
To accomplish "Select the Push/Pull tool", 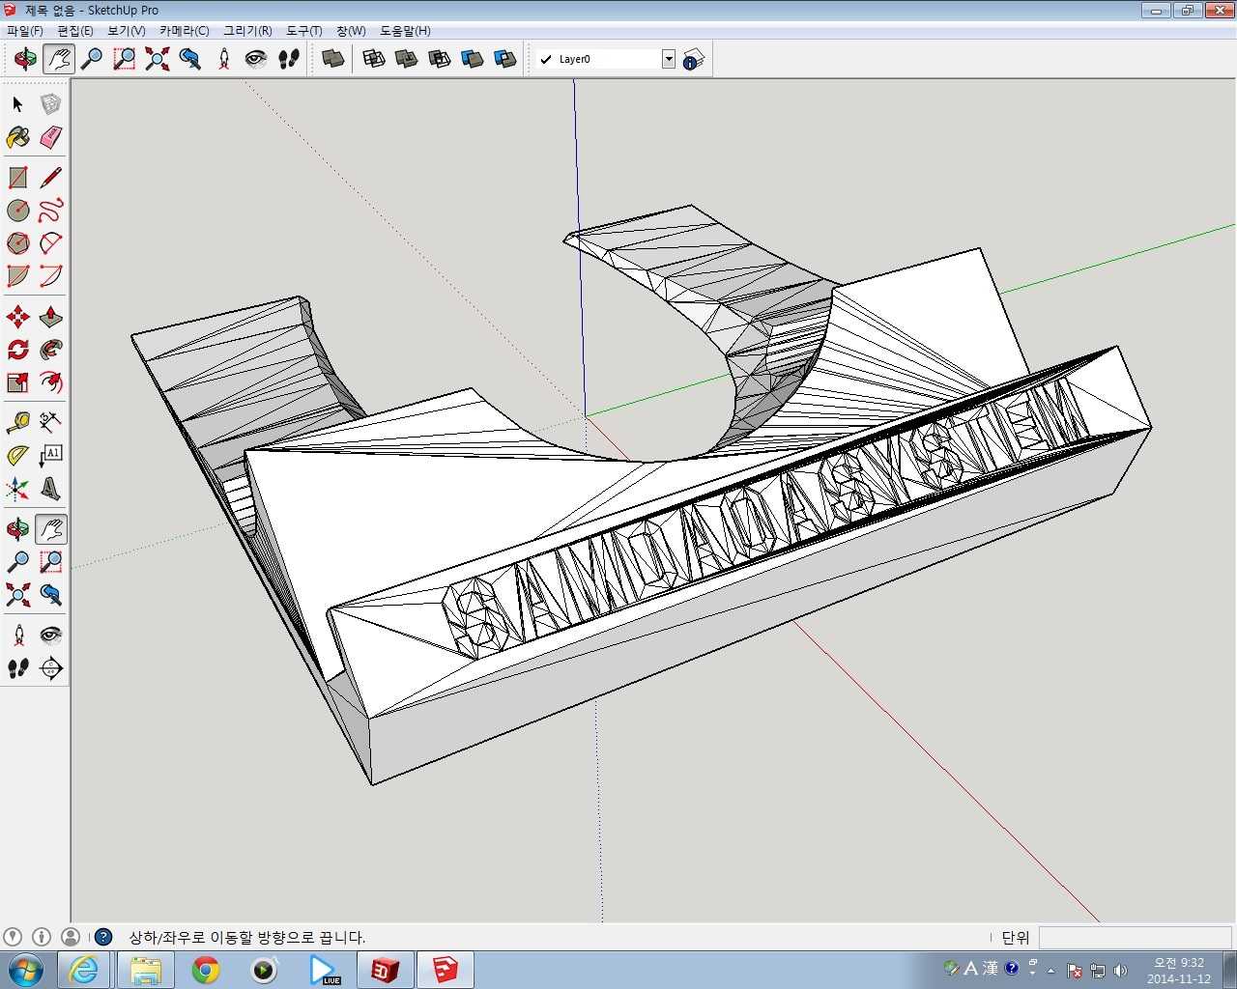I will point(50,317).
